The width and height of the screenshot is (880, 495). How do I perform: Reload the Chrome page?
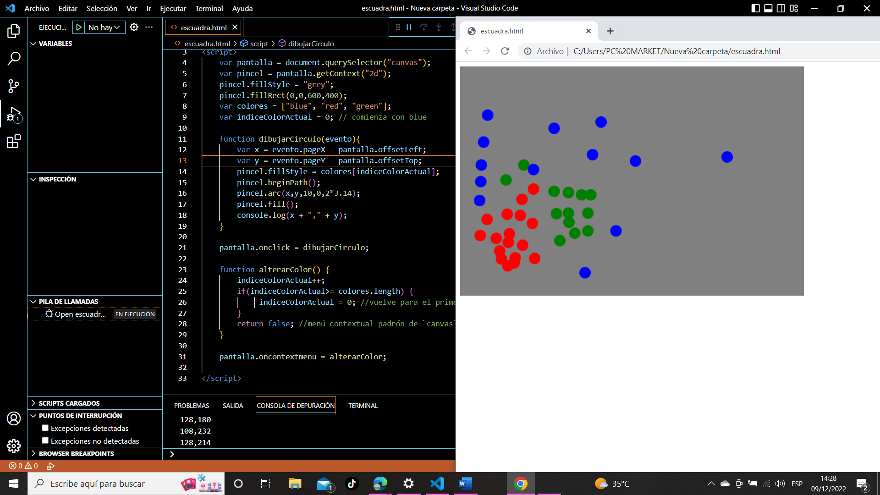click(x=505, y=51)
